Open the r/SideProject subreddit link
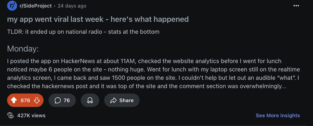 [x=35, y=6]
